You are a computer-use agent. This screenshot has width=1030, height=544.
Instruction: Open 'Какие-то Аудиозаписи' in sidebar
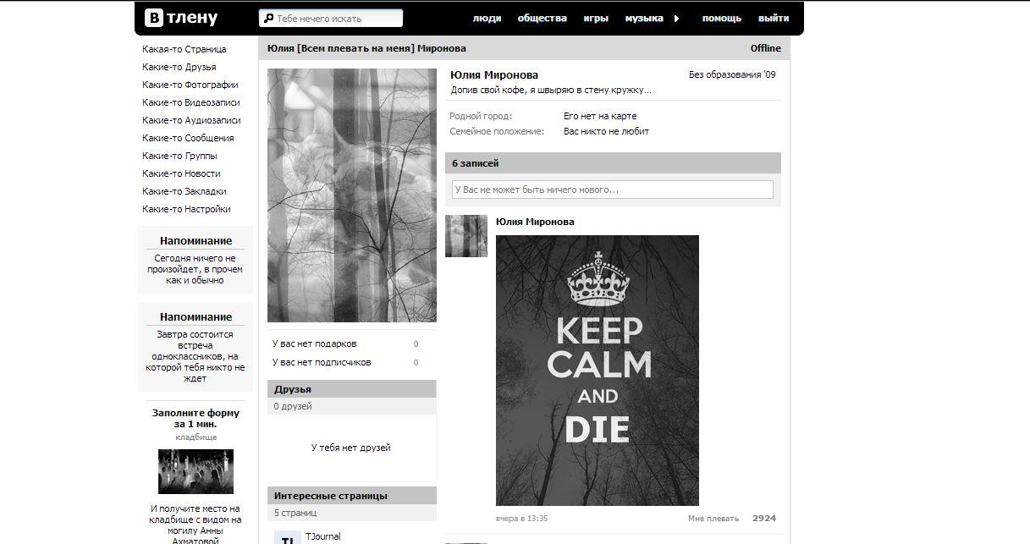click(x=191, y=120)
